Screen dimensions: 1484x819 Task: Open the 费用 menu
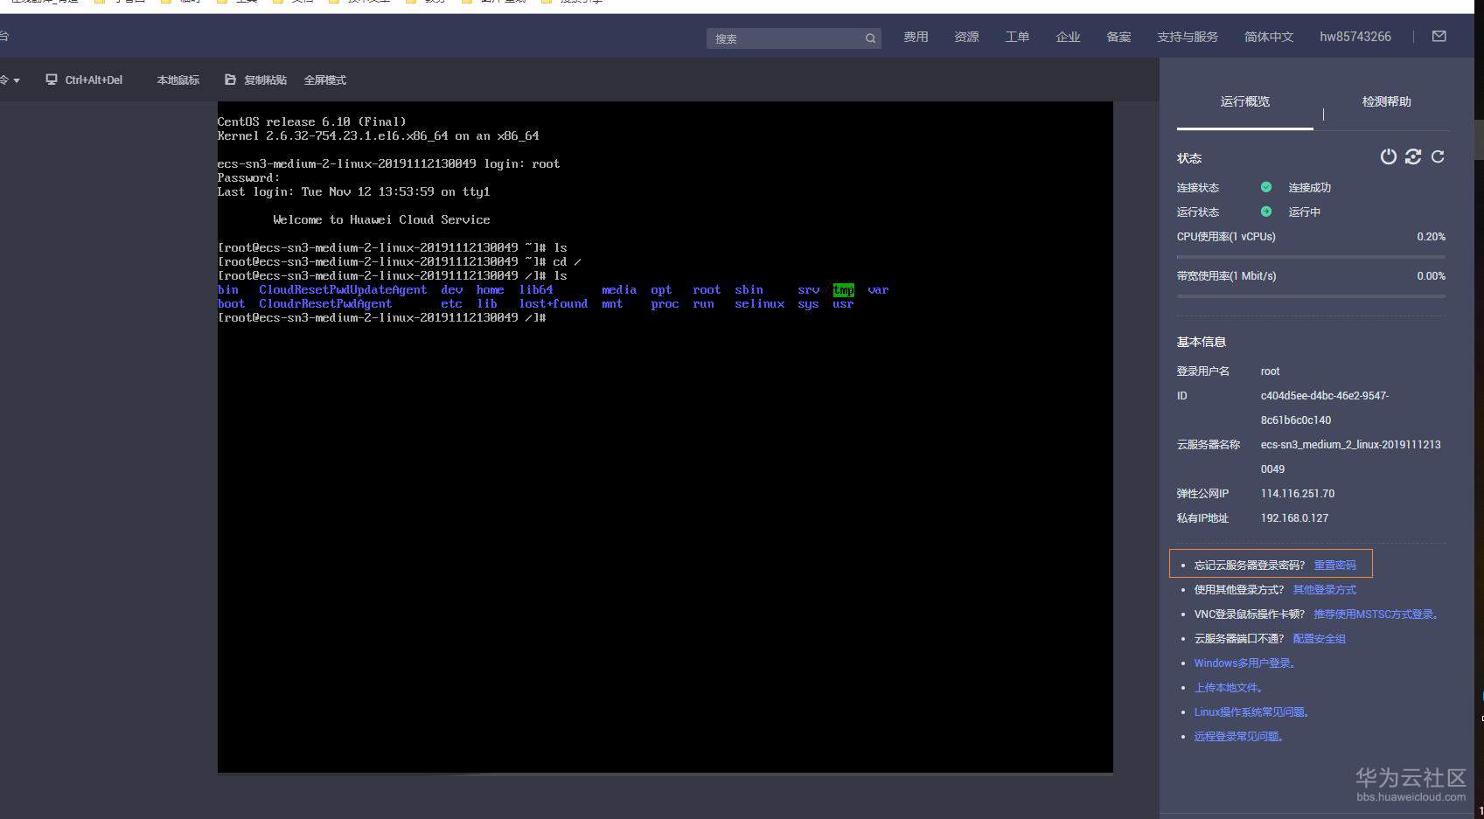tap(916, 37)
